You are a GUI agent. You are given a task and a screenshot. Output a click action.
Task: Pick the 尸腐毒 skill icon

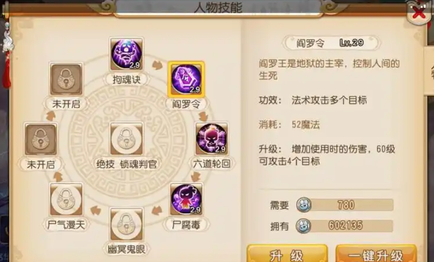[186, 199]
